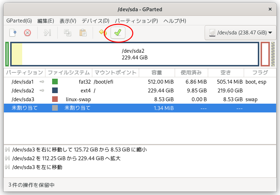Viewport: 280px width, 195px height.
Task: Click the resize/move partition toolbar icon
Action: 48,33
